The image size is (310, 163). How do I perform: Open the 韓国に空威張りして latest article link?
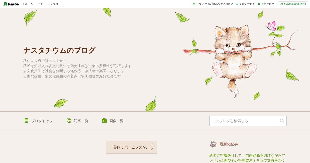(x=247, y=158)
